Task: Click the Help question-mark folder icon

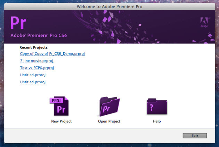Action: (157, 106)
